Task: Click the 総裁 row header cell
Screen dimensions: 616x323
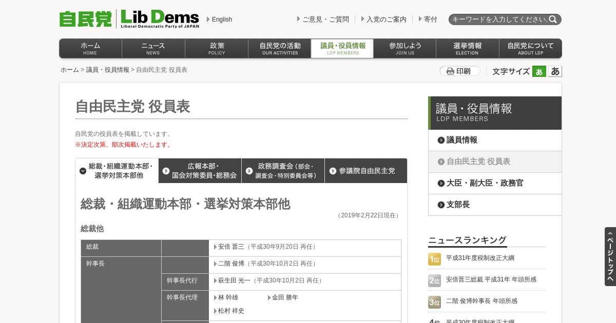Action: tap(121, 248)
